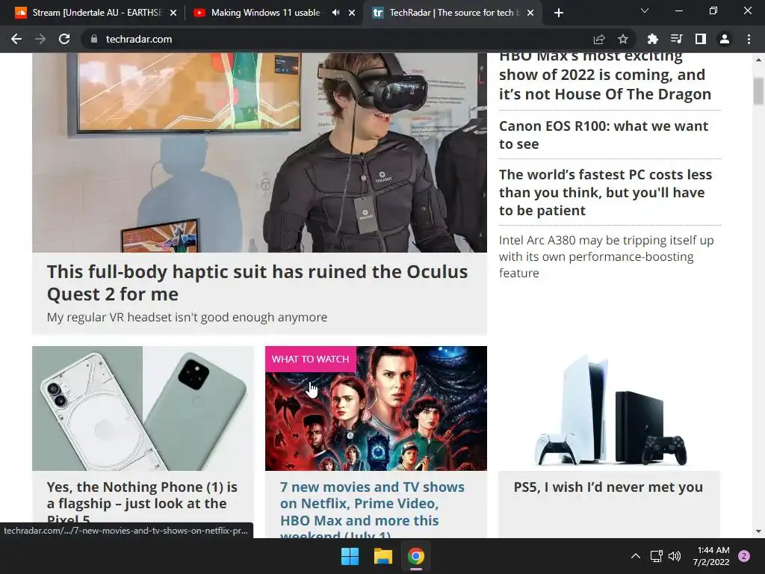
Task: Go back to the previous page
Action: click(16, 39)
